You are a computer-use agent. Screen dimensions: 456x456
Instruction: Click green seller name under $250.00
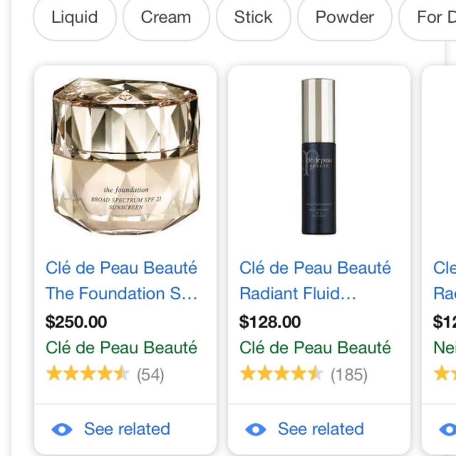tap(121, 348)
